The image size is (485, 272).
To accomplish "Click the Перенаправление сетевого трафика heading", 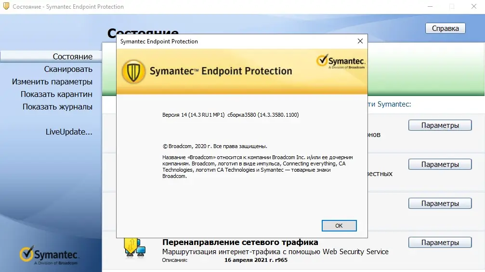I will tap(240, 242).
